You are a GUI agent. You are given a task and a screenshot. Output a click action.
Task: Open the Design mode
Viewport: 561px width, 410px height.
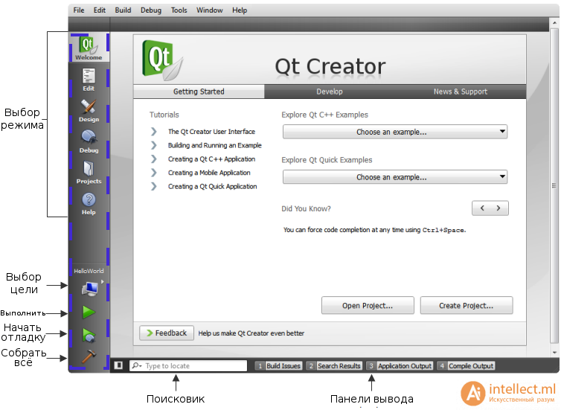tap(89, 111)
